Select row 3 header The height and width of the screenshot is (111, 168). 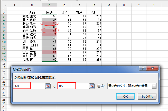click(4, 17)
